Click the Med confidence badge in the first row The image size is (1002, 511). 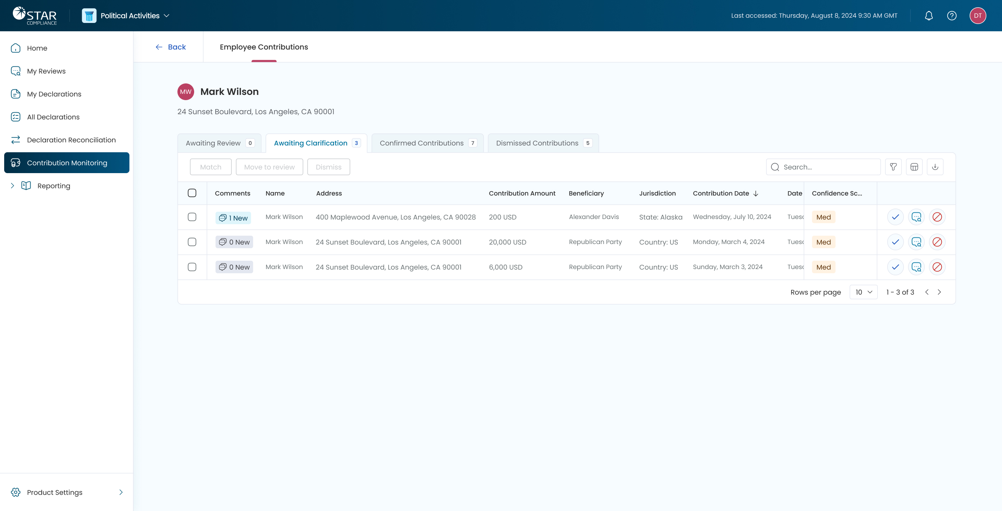pyautogui.click(x=823, y=217)
